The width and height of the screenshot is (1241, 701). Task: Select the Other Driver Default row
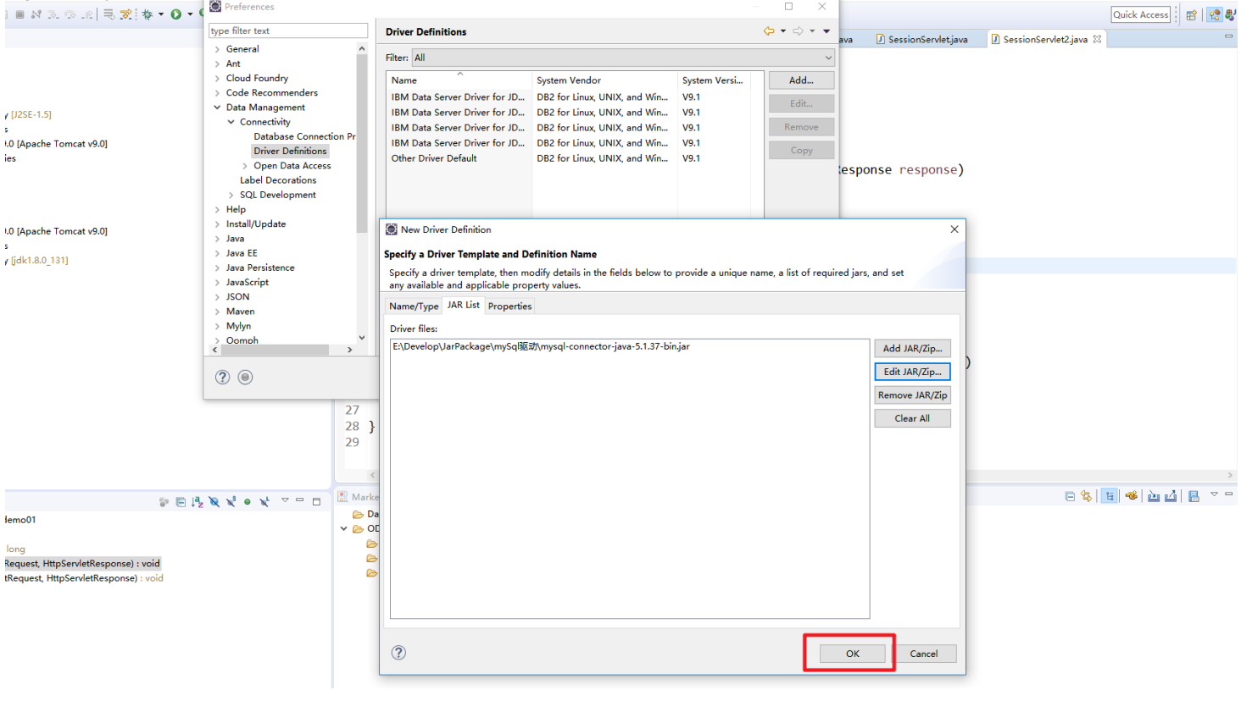pos(568,158)
